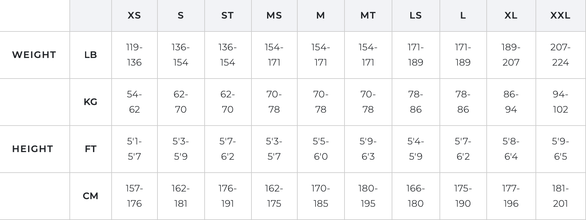Select the XXL size column header
Screen dimensions: 586x220
560,16
